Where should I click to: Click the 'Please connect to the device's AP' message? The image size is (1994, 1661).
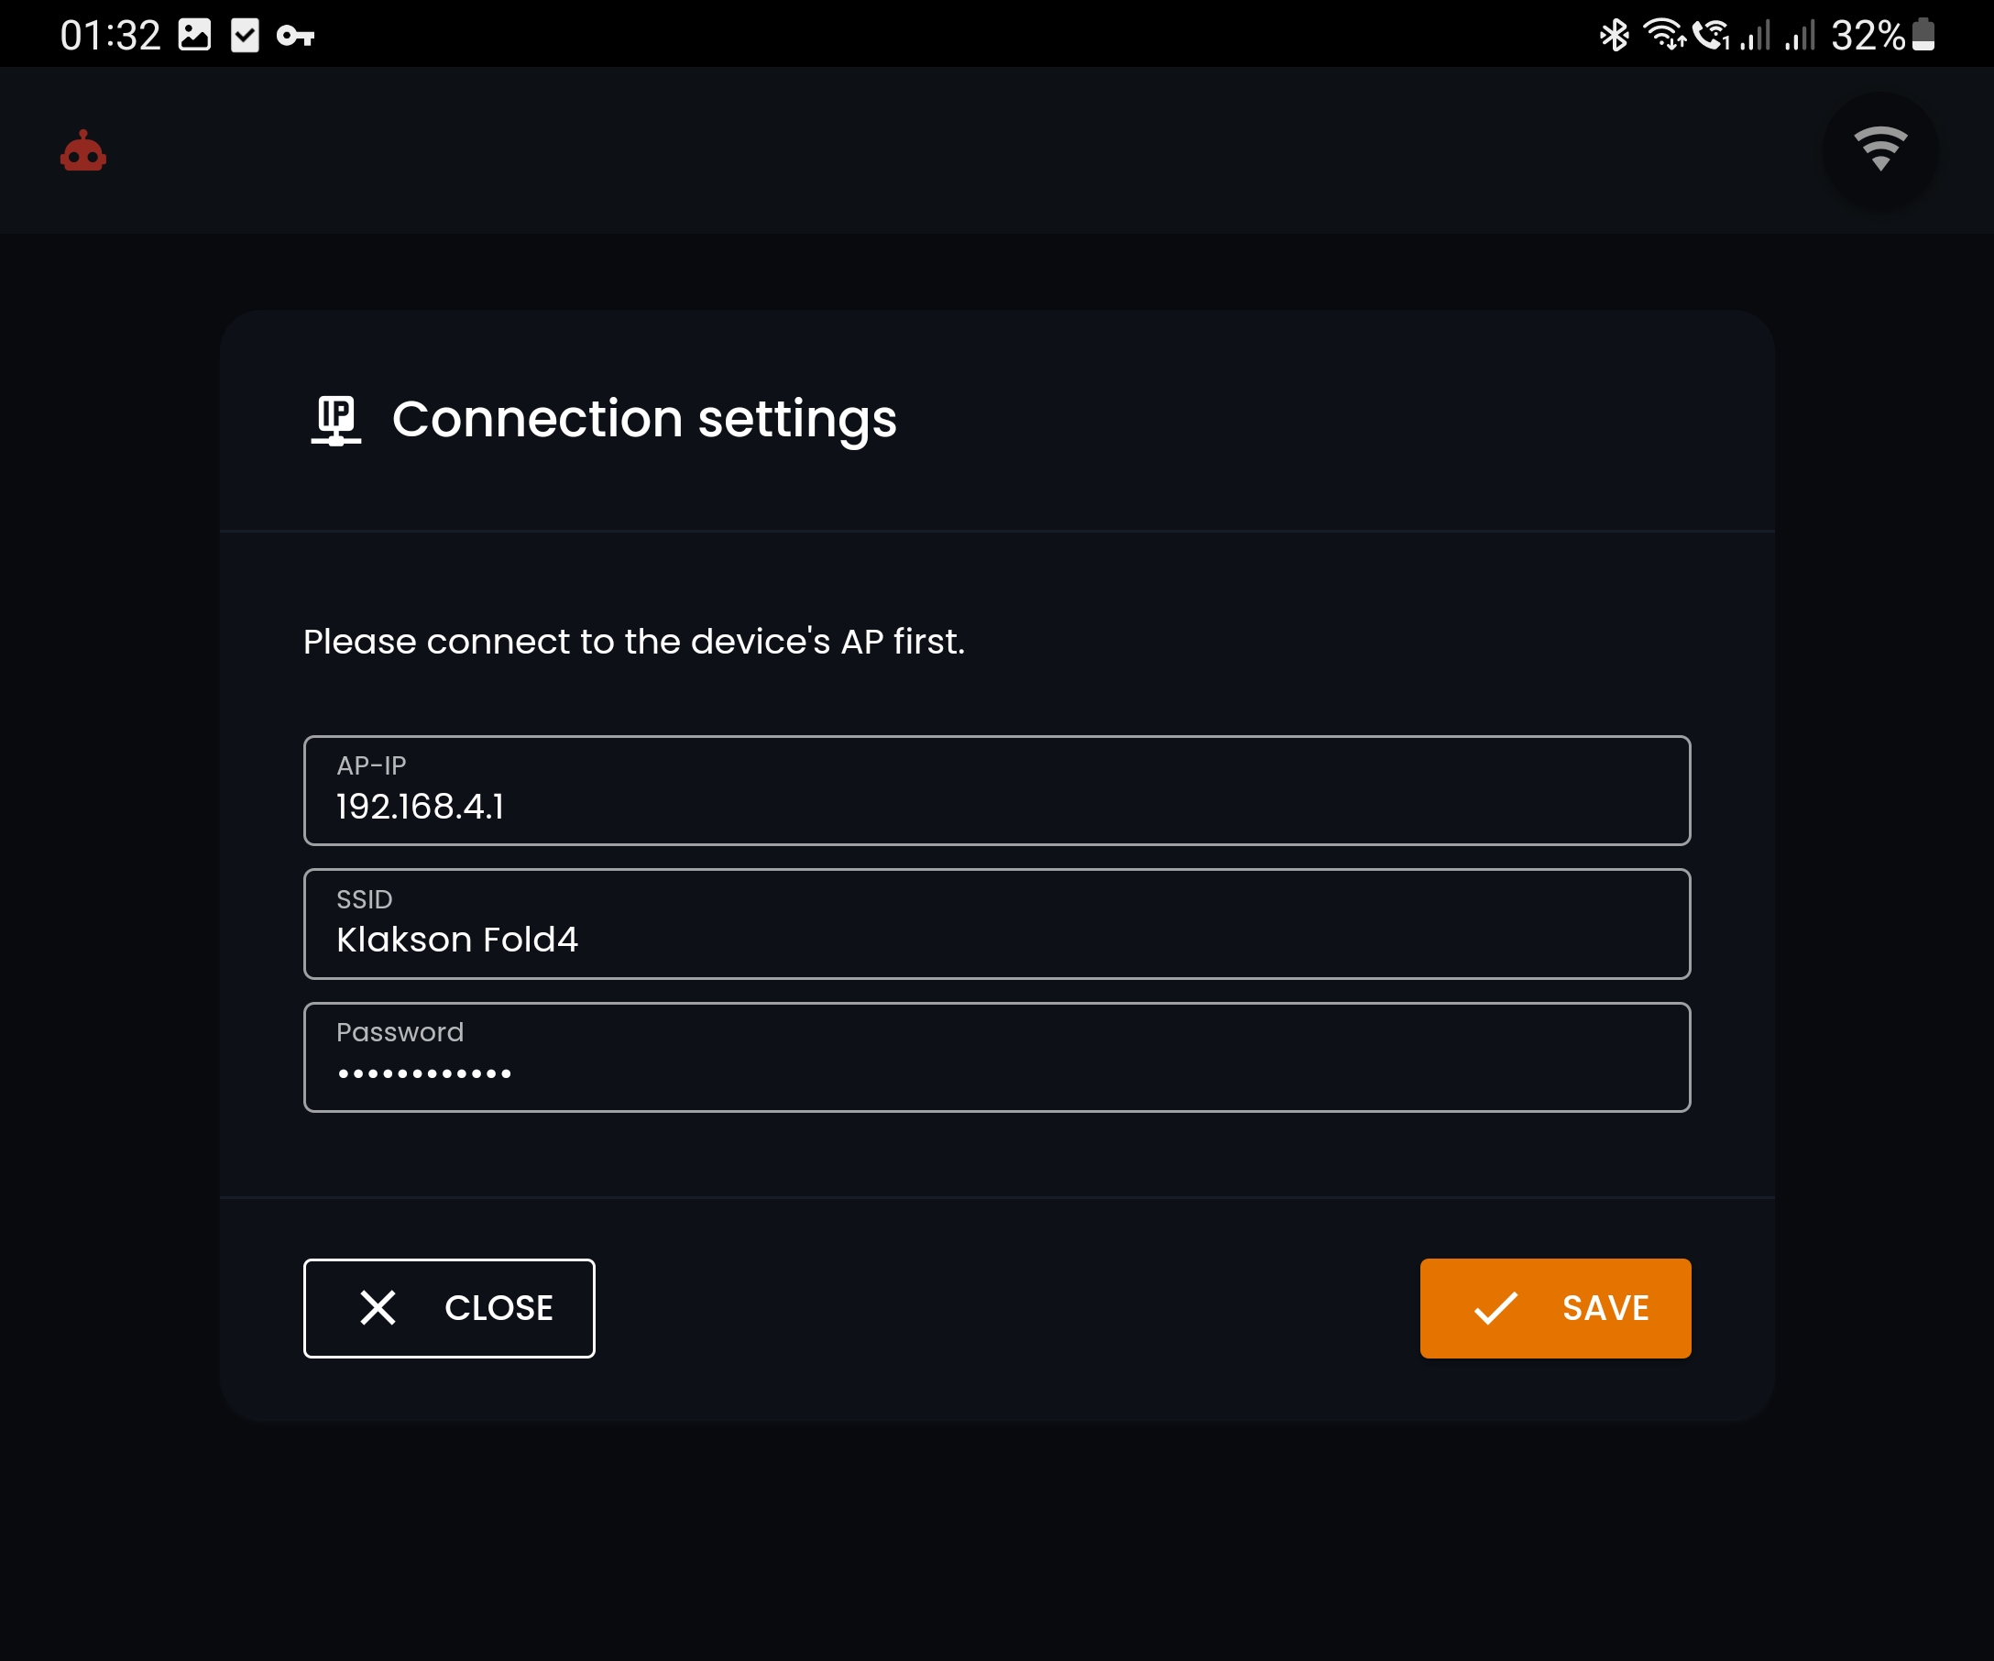click(x=633, y=642)
